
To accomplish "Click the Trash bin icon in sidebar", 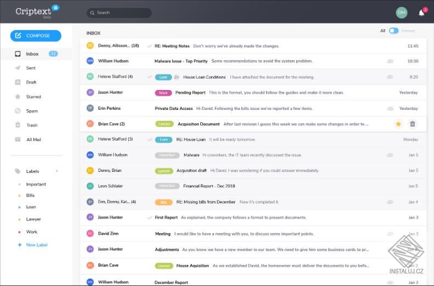I will [18, 125].
